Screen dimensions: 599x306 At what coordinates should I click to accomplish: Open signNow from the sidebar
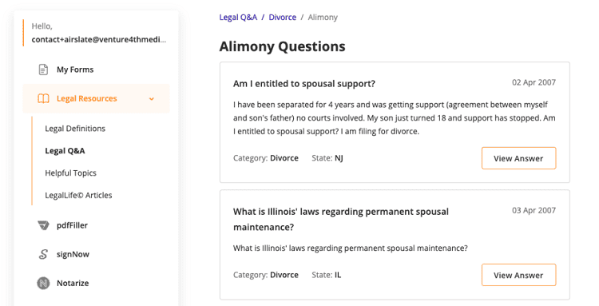click(73, 254)
